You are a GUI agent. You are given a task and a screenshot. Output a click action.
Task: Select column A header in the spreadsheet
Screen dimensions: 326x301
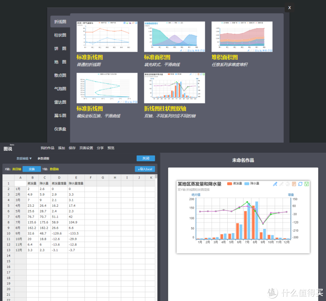point(20,178)
